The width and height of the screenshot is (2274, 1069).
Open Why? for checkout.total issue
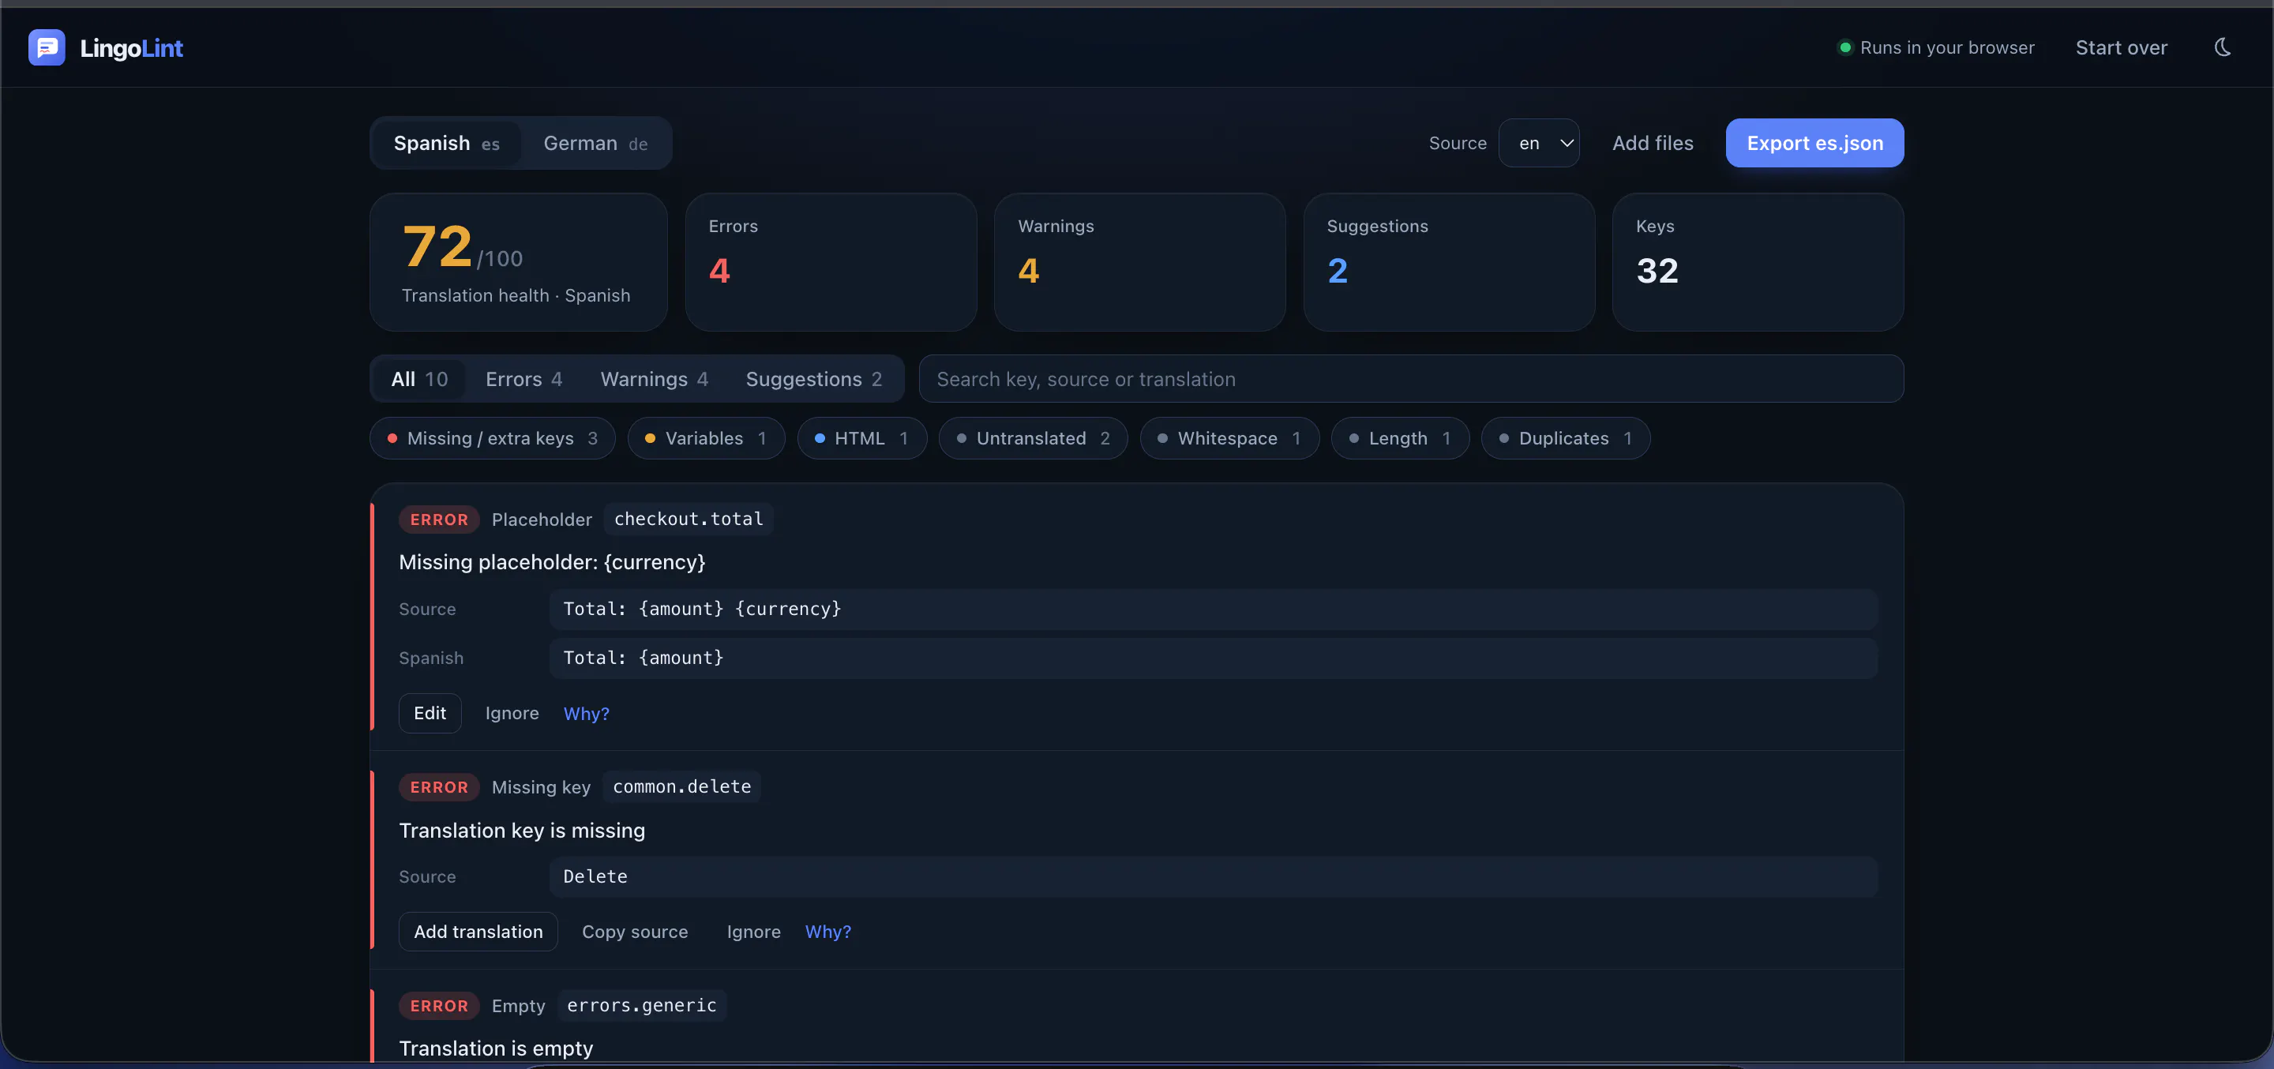pos(586,713)
